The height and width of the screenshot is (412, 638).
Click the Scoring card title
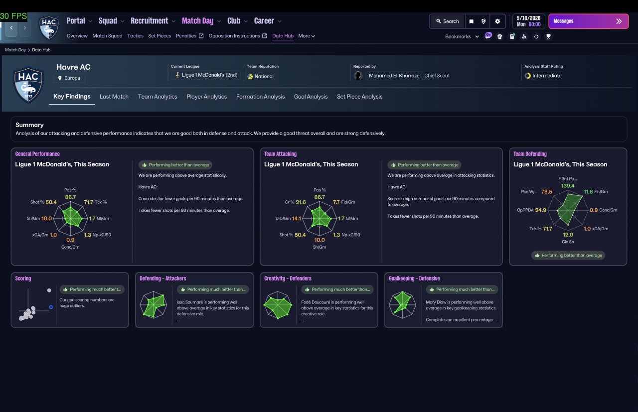click(x=23, y=278)
